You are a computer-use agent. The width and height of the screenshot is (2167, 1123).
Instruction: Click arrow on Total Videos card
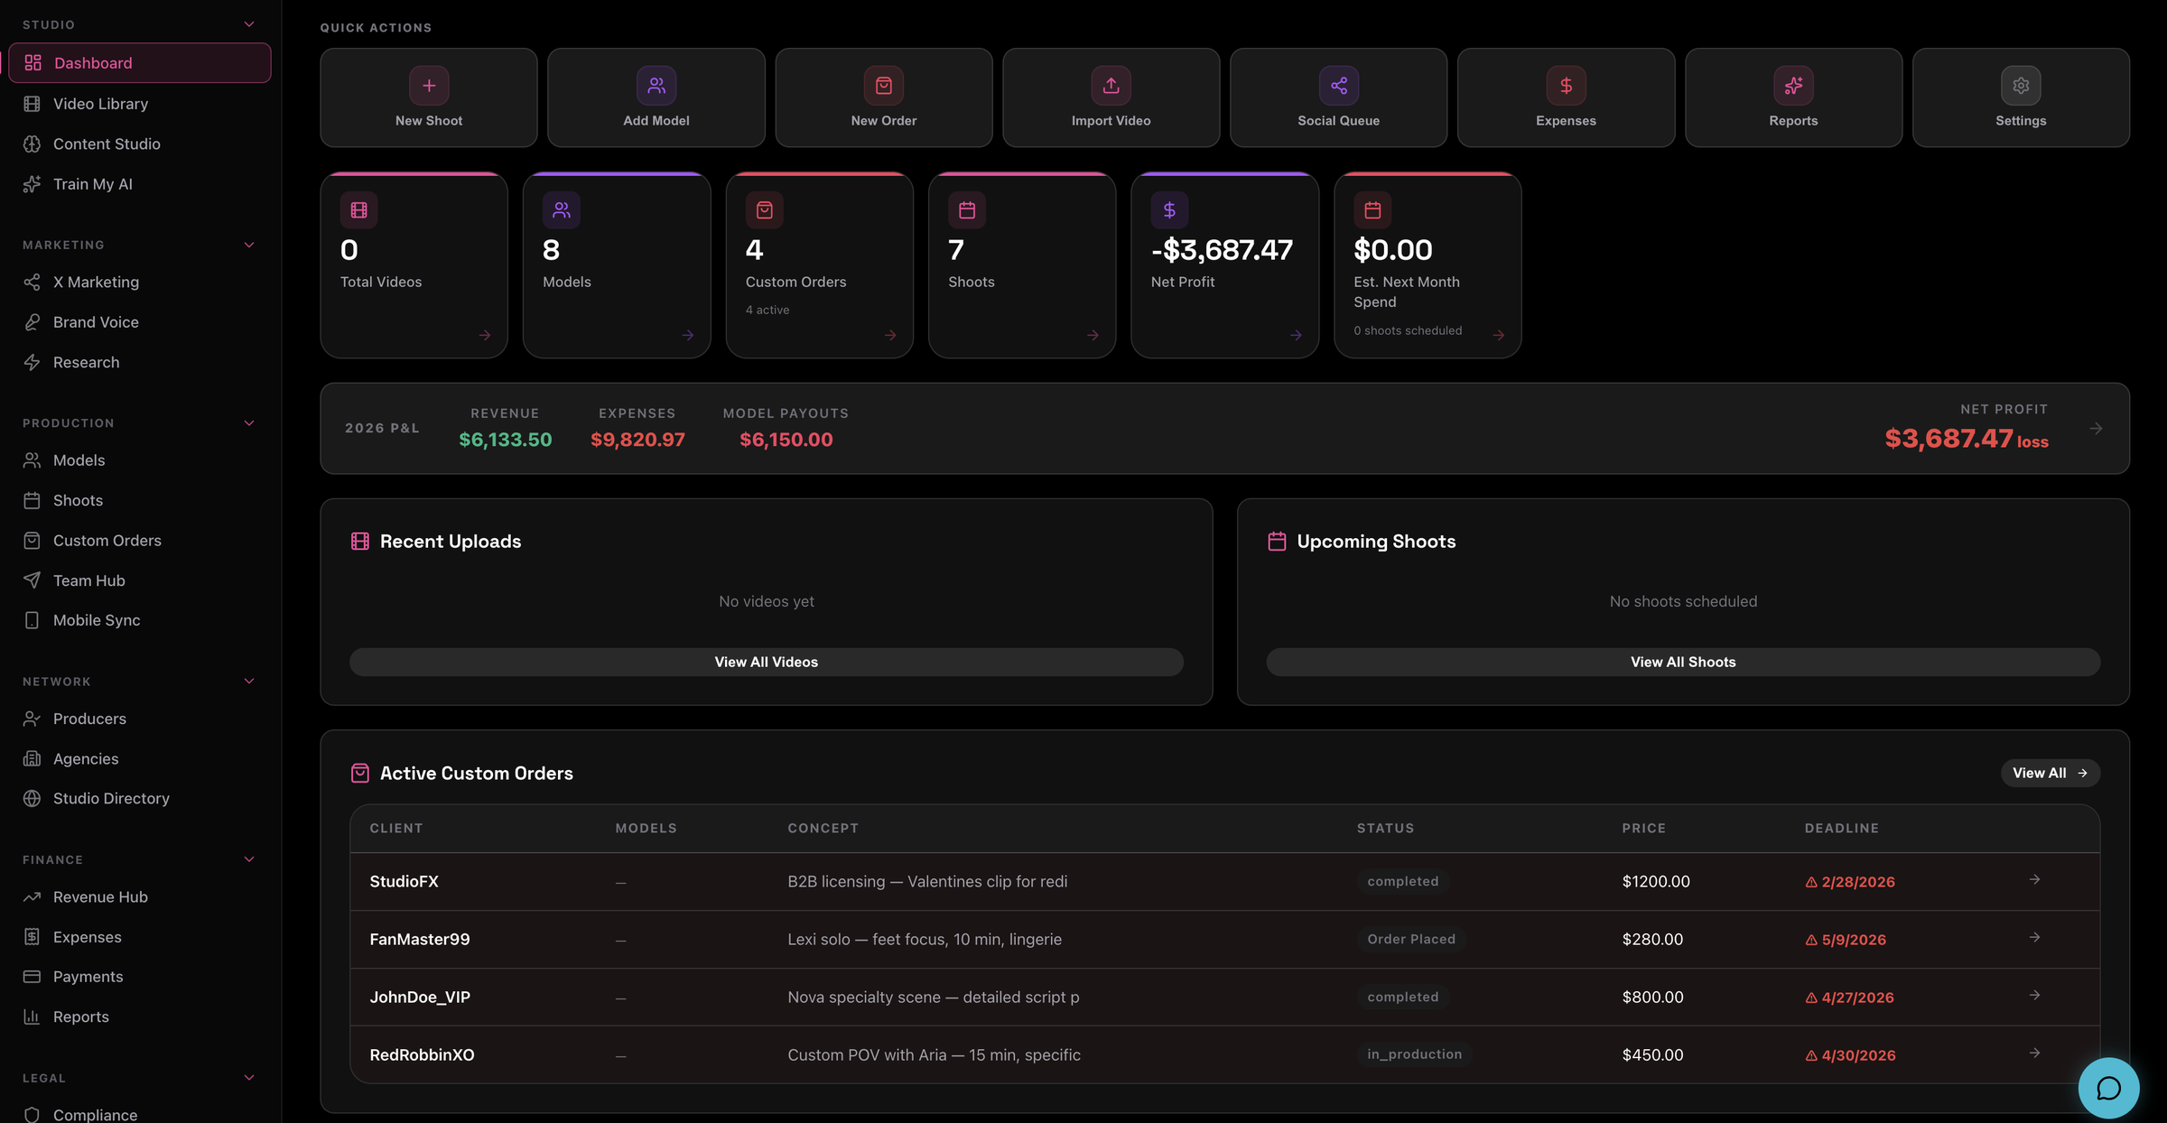point(485,335)
